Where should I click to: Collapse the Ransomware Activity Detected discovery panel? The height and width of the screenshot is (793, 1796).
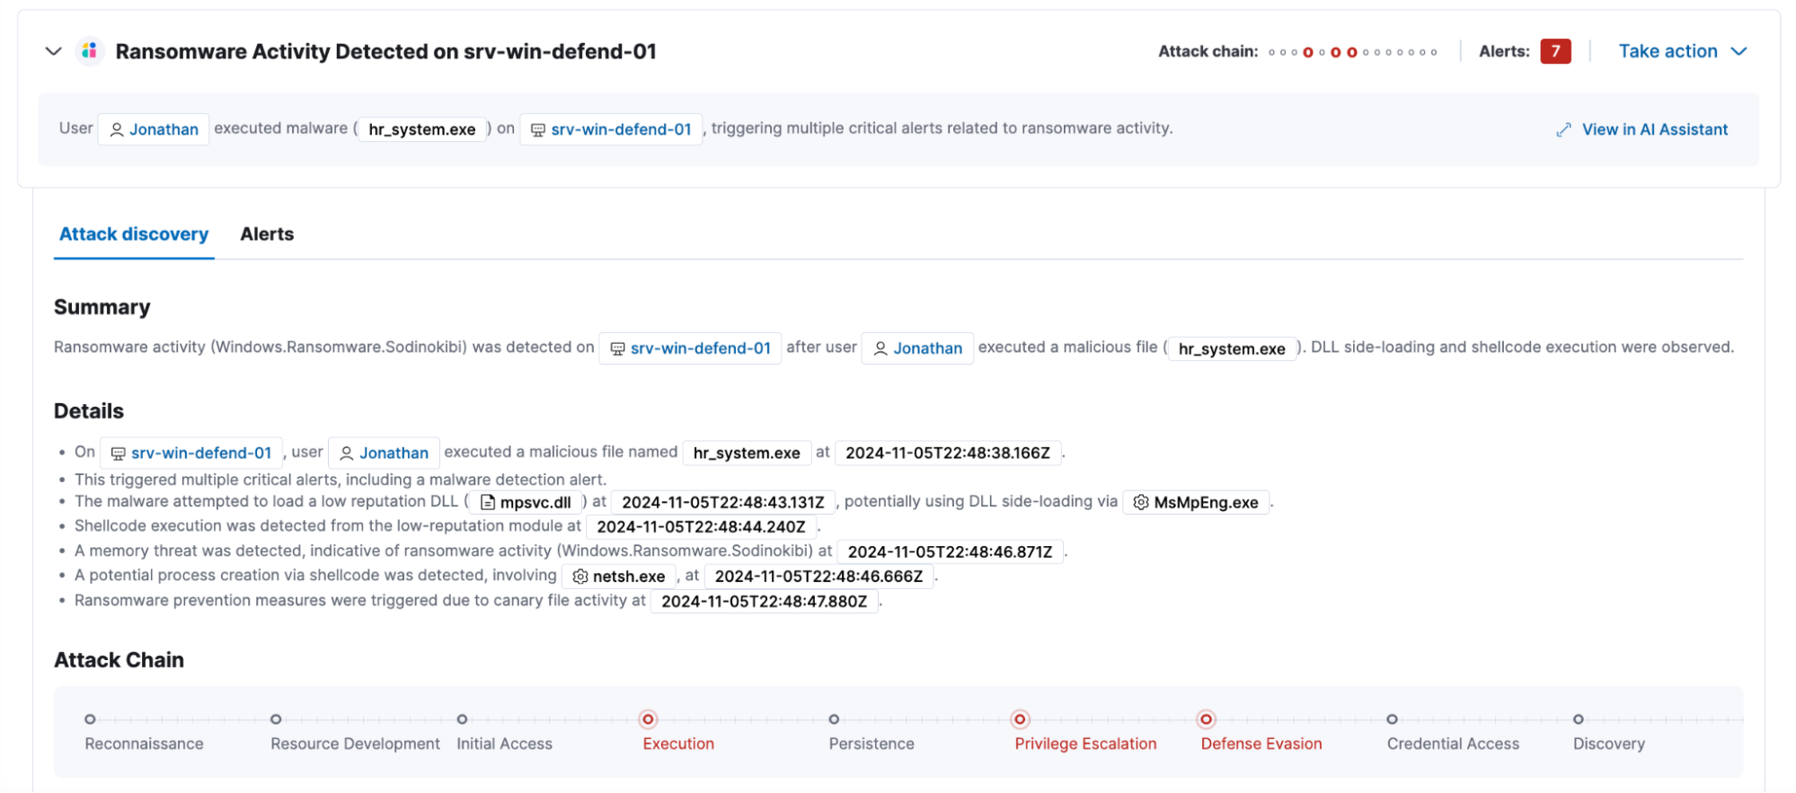53,51
